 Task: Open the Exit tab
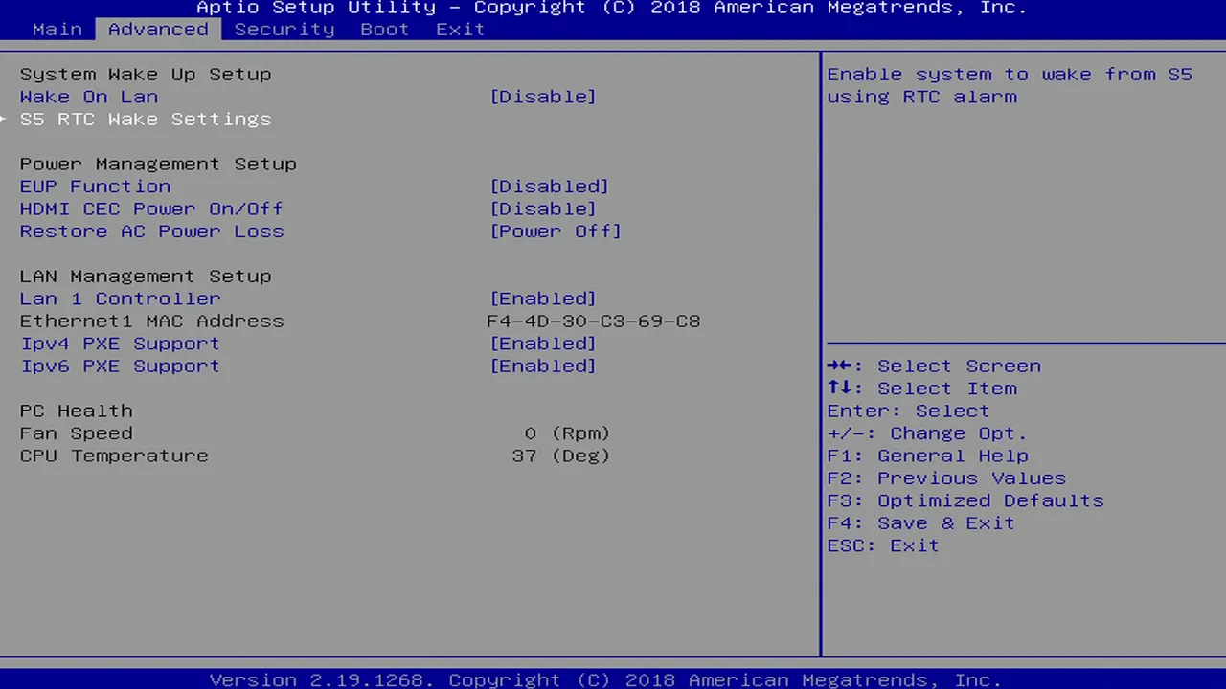[x=461, y=29]
